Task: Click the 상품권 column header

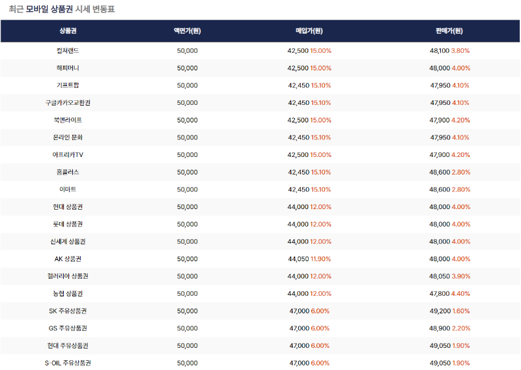Action: point(68,31)
